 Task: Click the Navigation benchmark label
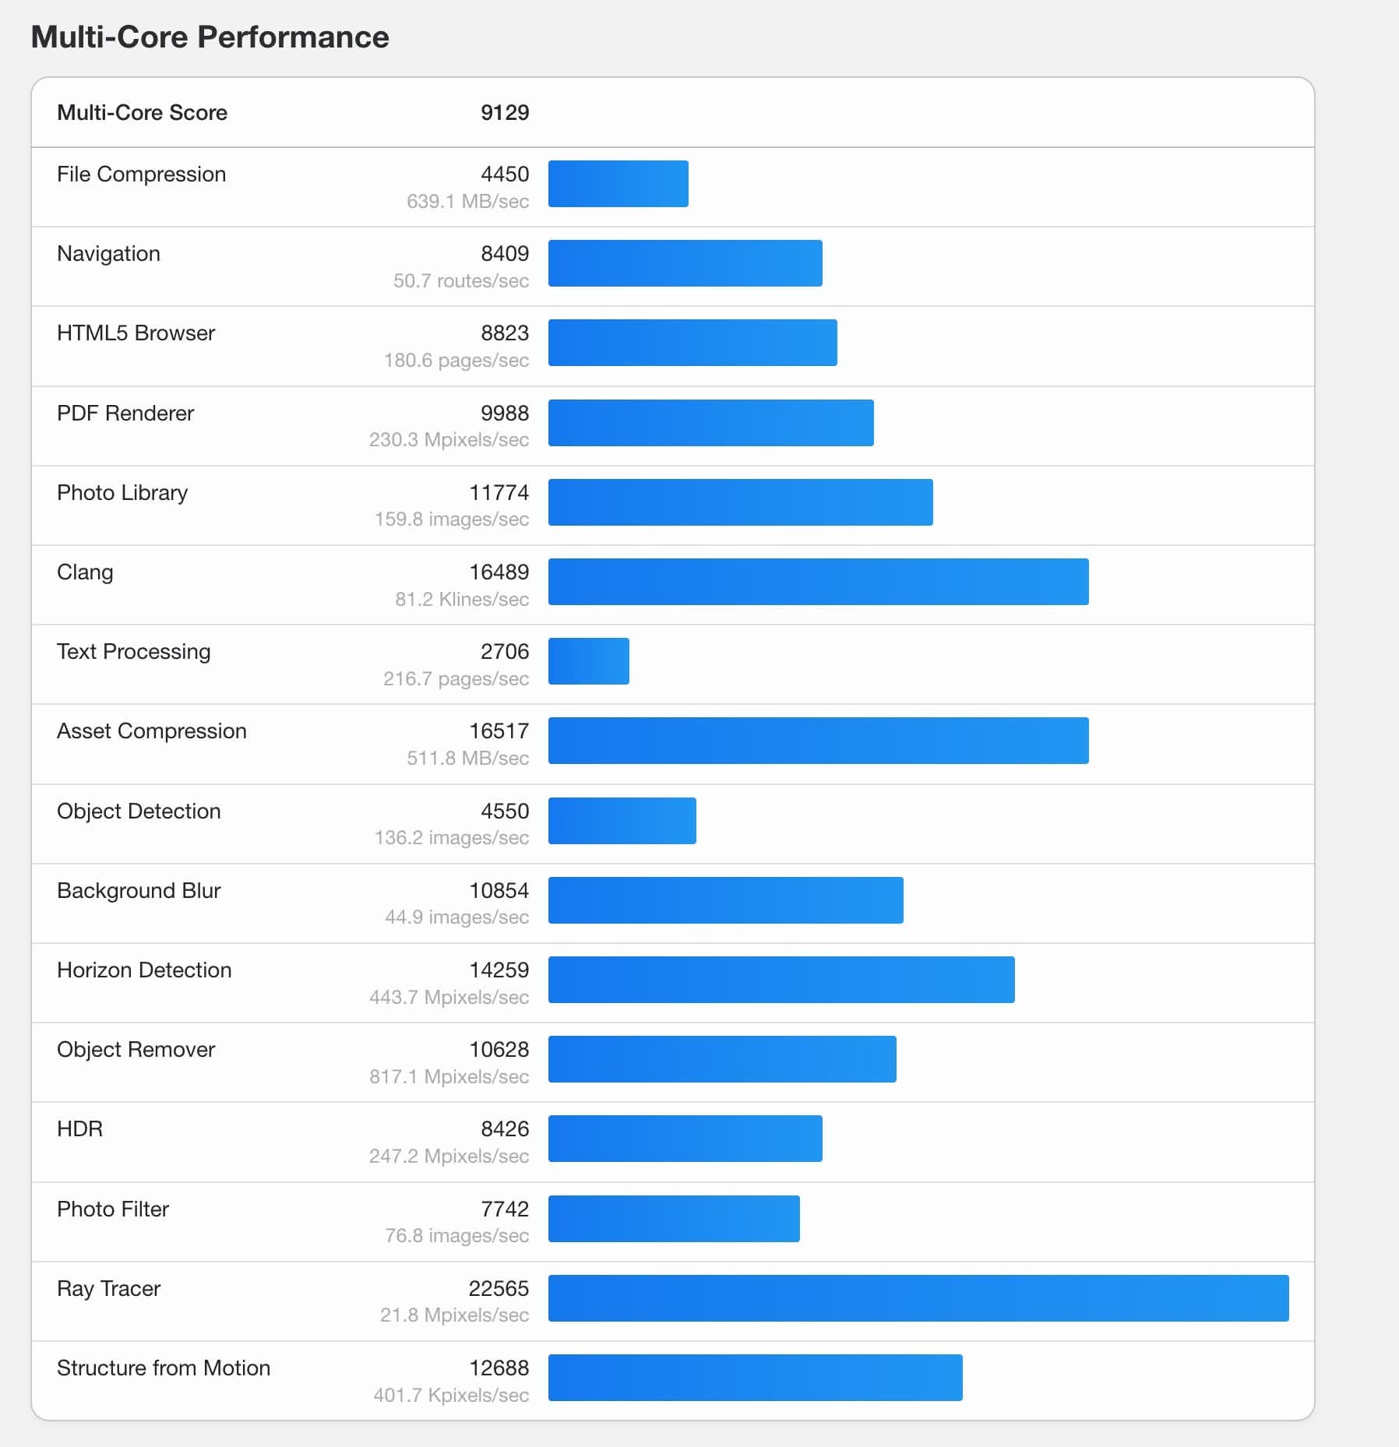click(108, 253)
